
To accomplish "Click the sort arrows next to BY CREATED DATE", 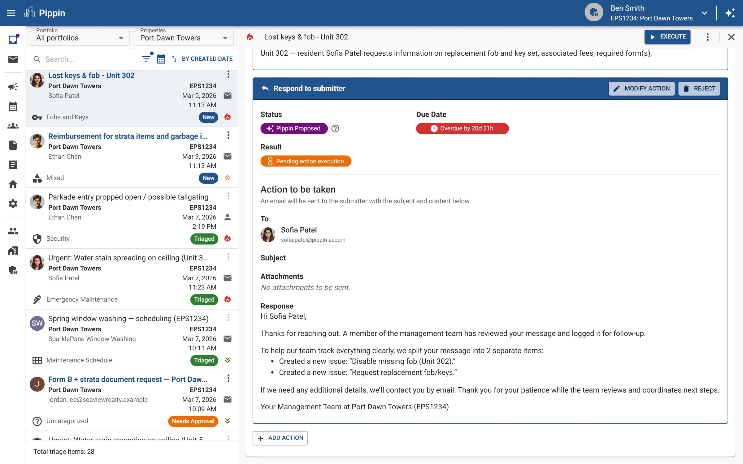I will (174, 59).
